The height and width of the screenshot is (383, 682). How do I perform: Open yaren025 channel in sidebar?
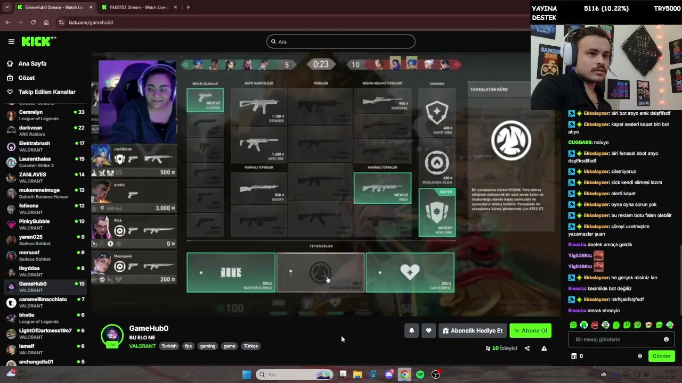[x=45, y=240]
